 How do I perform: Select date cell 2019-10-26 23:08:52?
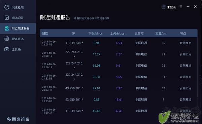click(x=49, y=43)
